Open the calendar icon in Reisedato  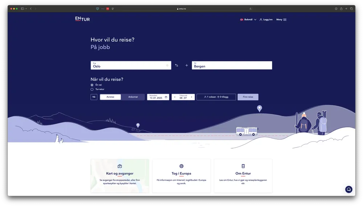coord(166,97)
